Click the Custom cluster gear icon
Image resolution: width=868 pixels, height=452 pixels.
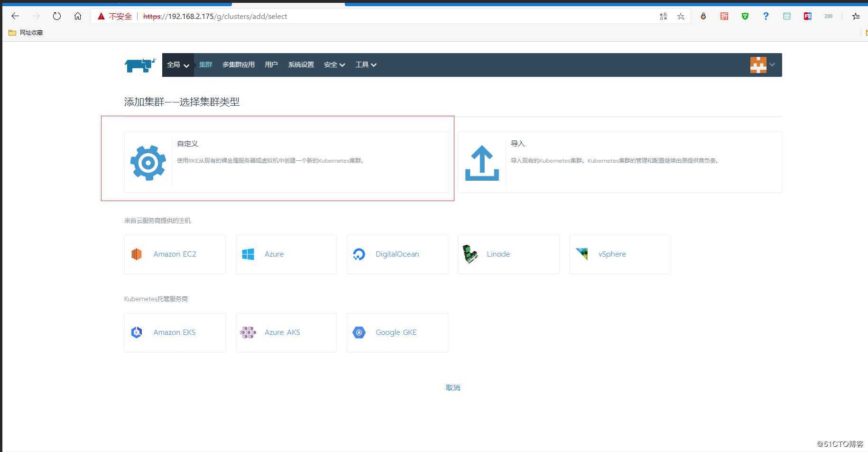point(148,163)
